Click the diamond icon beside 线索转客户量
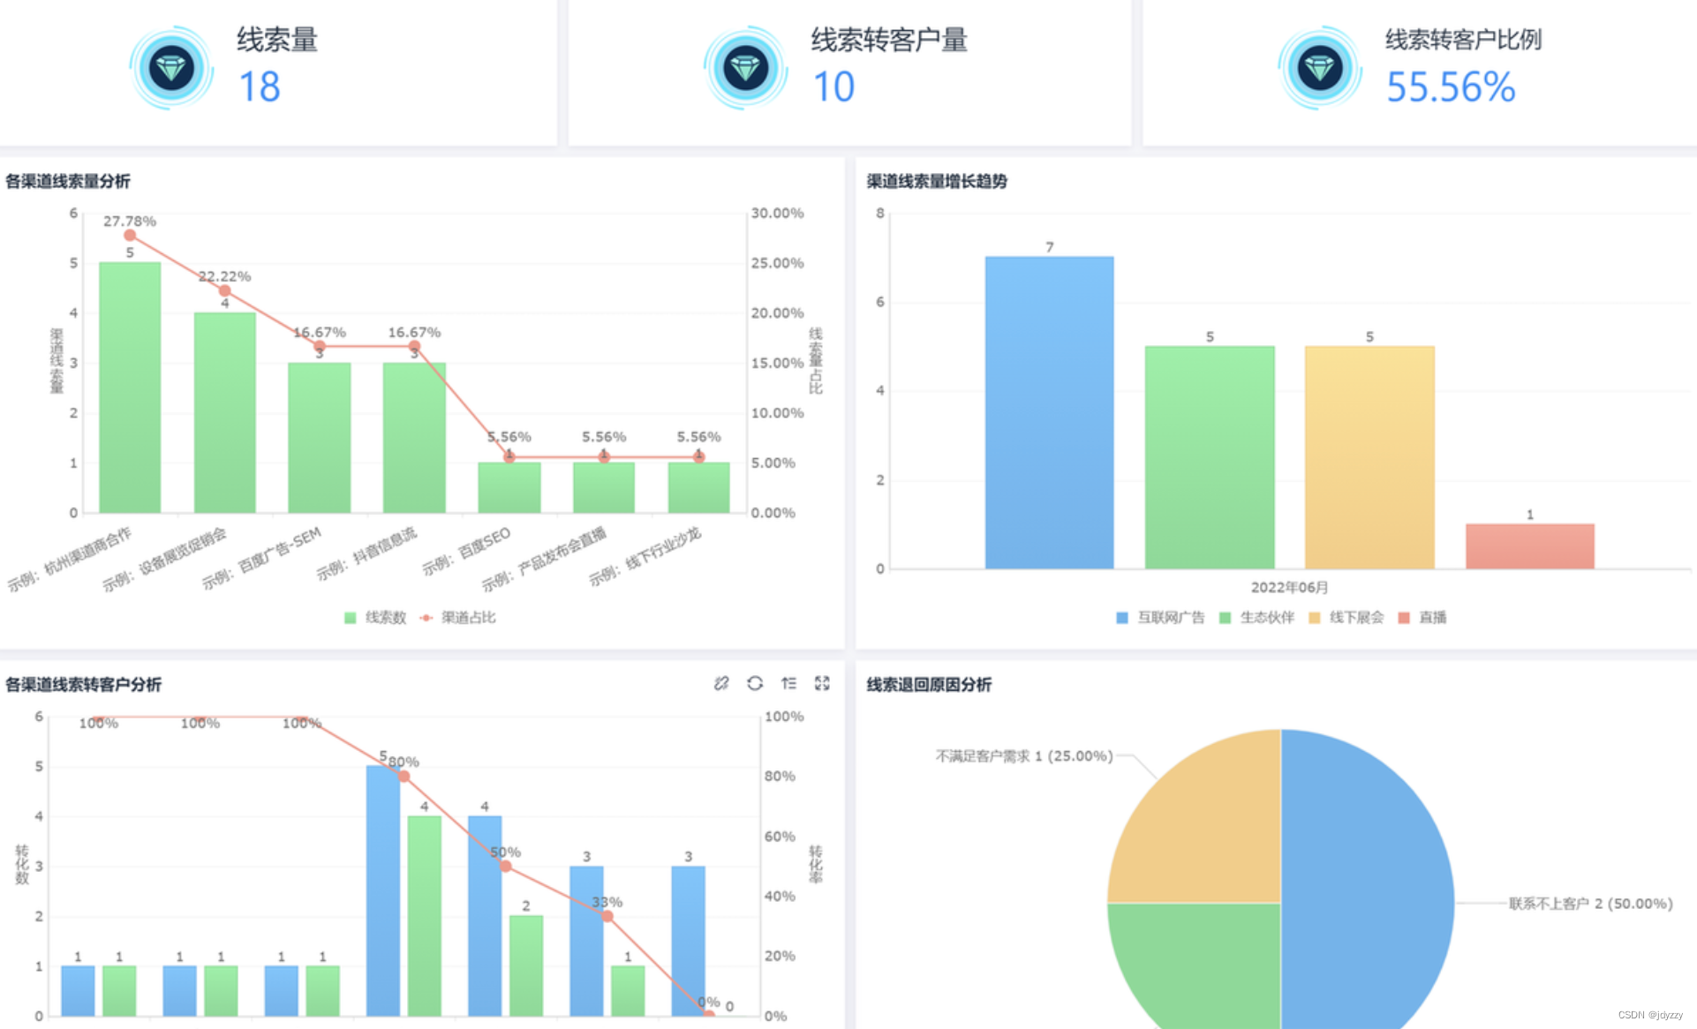Screen dimensions: 1697x1029 [x=745, y=68]
